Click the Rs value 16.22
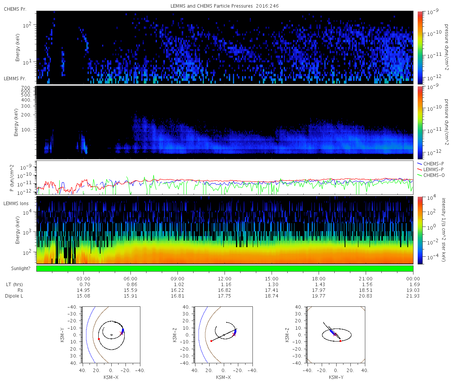The image size is (459, 382). coord(178,290)
